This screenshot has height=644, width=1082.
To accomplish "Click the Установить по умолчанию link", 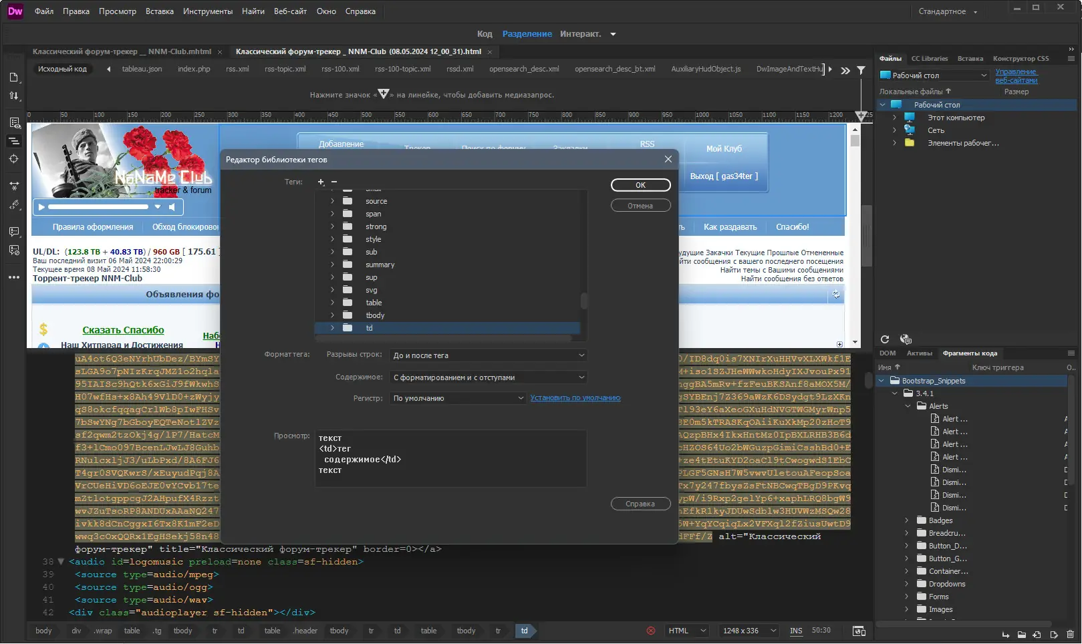I will click(x=575, y=398).
